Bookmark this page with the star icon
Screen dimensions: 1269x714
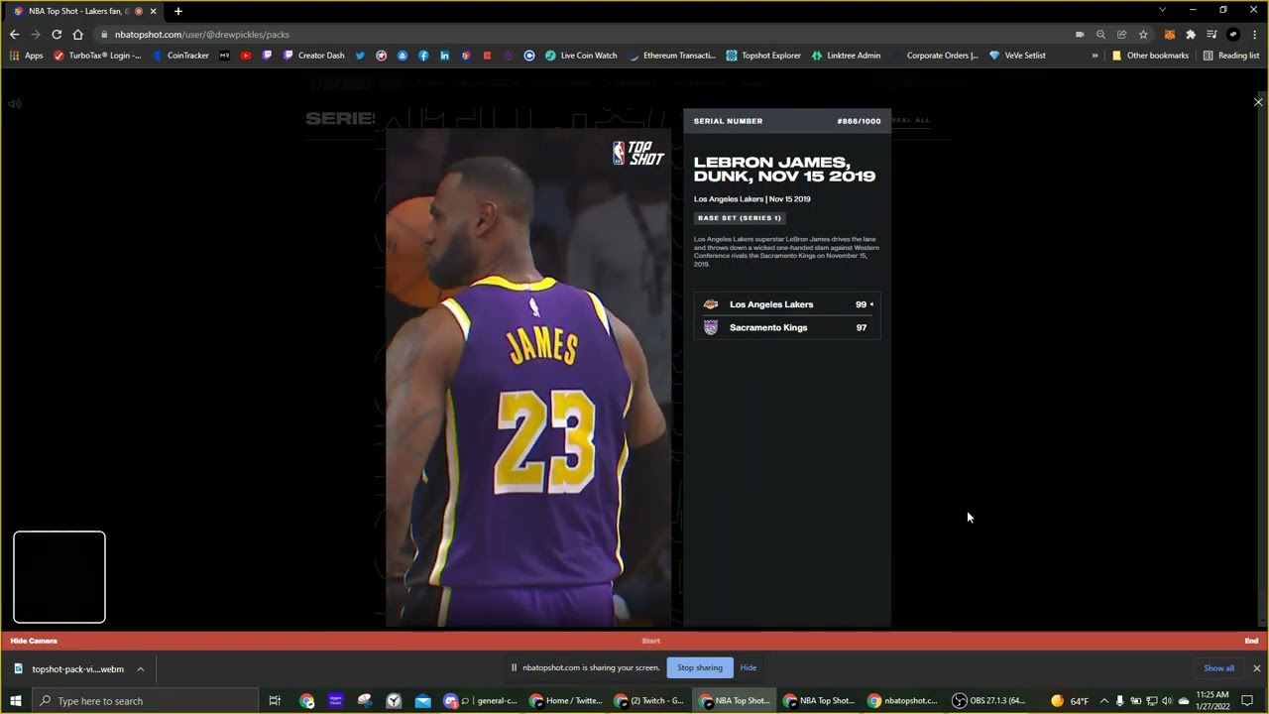1143,34
